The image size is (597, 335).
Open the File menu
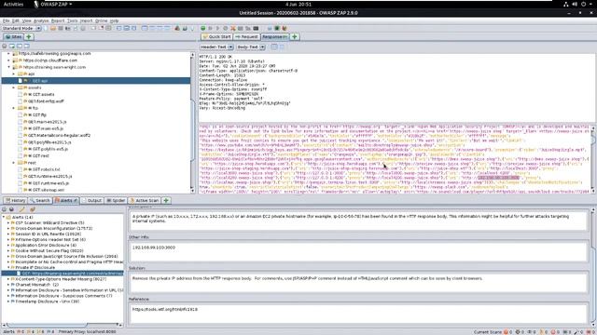(x=7, y=20)
